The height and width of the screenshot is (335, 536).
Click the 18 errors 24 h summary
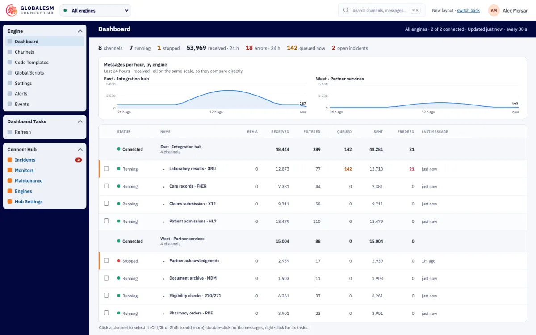pyautogui.click(x=263, y=48)
